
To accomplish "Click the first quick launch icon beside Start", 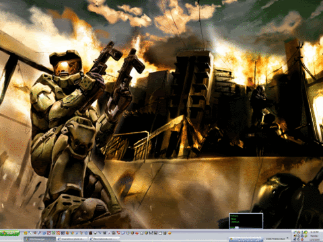I will click(x=26, y=233).
